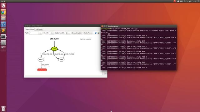The height and width of the screenshot is (112, 200).
Task: Open the Terminal icon in the dock
Action: click(x=3, y=37)
